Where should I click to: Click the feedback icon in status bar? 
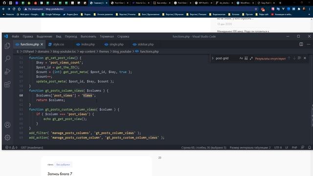pos(303,148)
